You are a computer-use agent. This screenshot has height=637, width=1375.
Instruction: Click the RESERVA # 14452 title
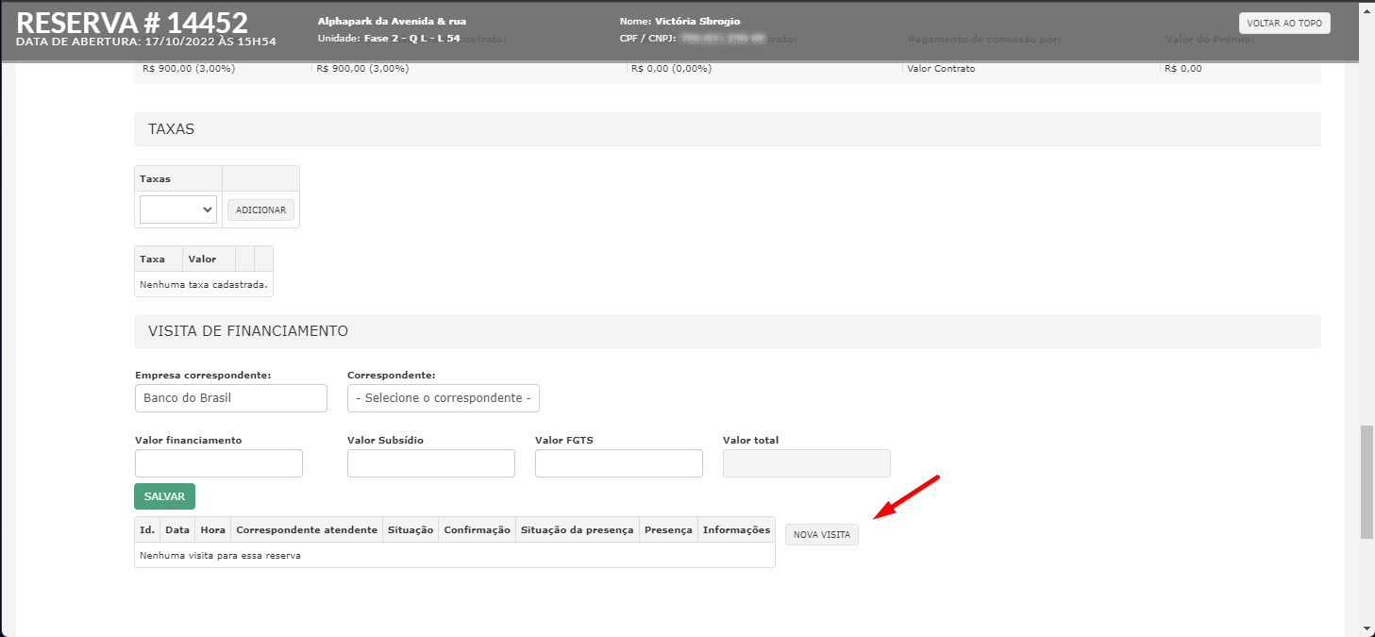[132, 22]
